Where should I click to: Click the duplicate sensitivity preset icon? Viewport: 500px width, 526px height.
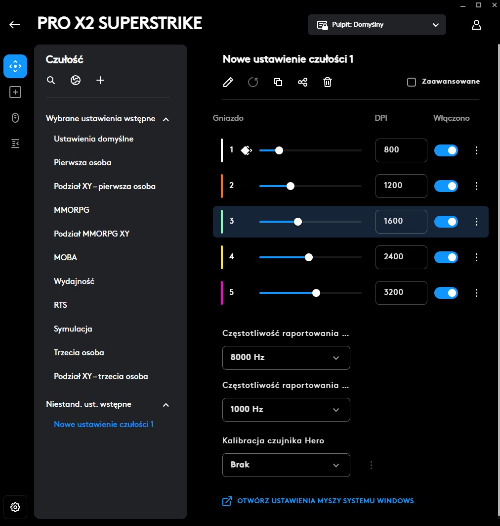(278, 82)
